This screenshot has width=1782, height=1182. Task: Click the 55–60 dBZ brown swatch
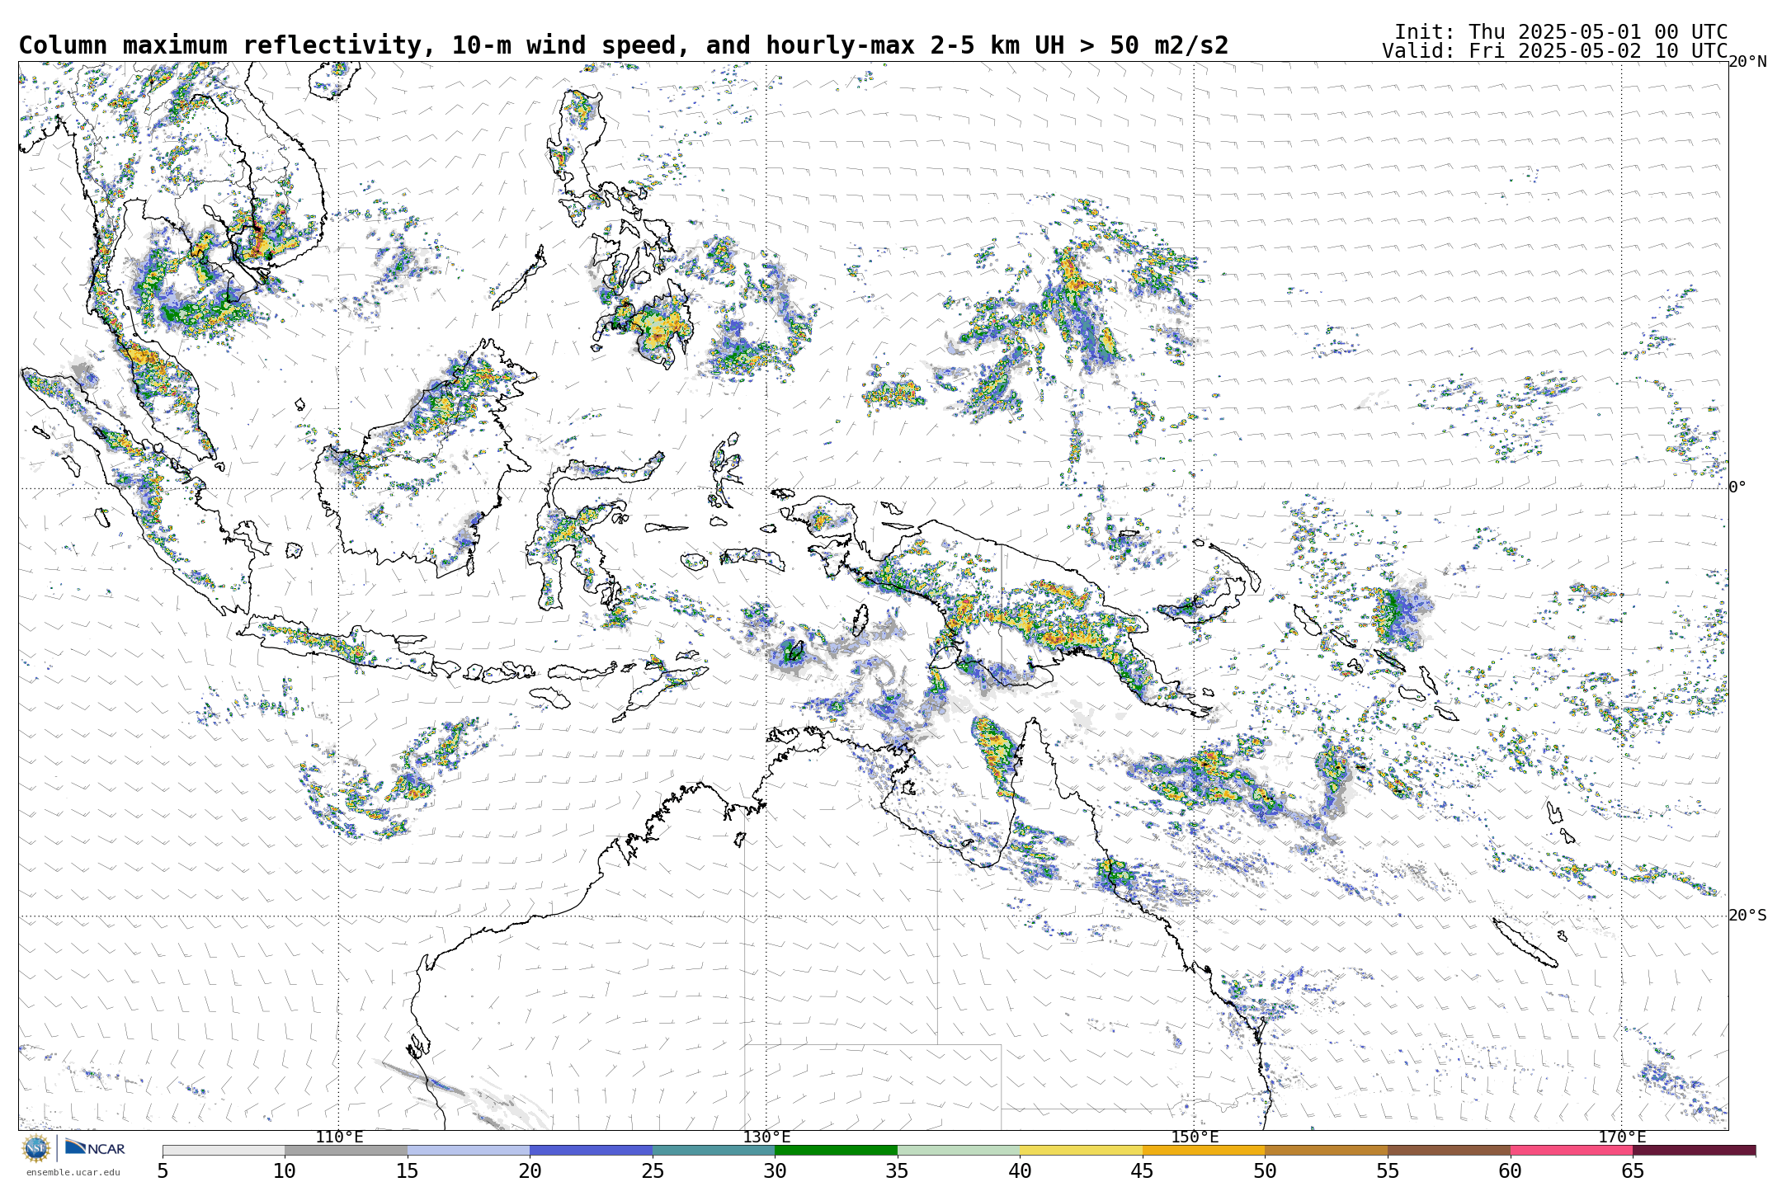(1449, 1150)
